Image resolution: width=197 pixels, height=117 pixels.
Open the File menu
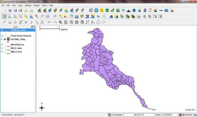3,6
